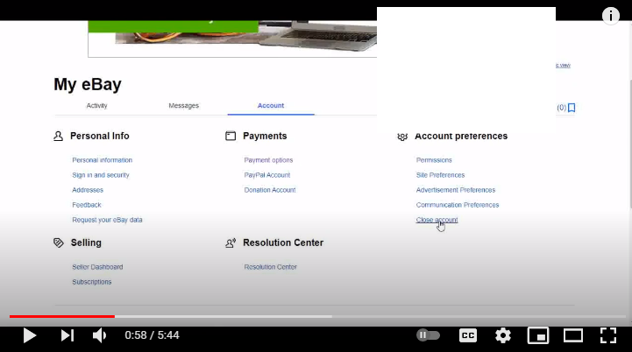
Task: Click the Personal Info person icon
Action: [x=58, y=136]
